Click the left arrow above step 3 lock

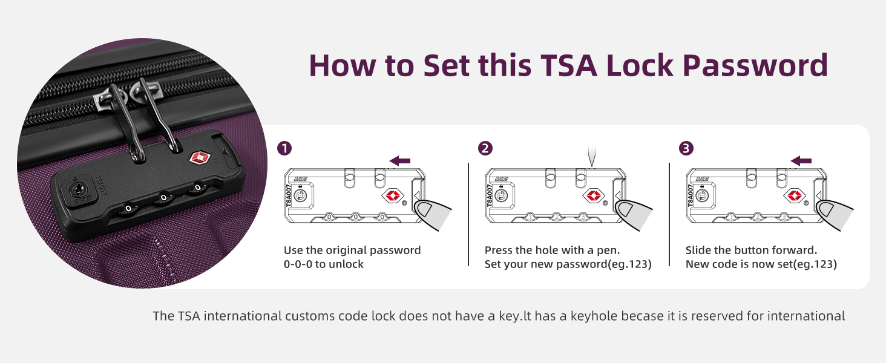pyautogui.click(x=801, y=160)
